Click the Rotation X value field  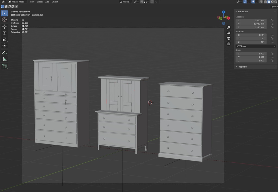[x=251, y=35]
